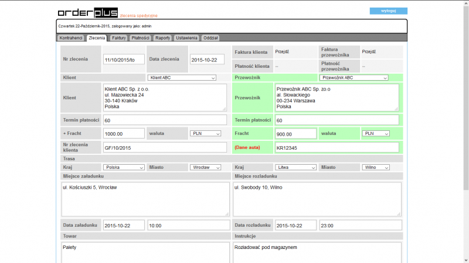The image size is (469, 263).
Task: Click the red (Dane auta) link
Action: tap(247, 147)
